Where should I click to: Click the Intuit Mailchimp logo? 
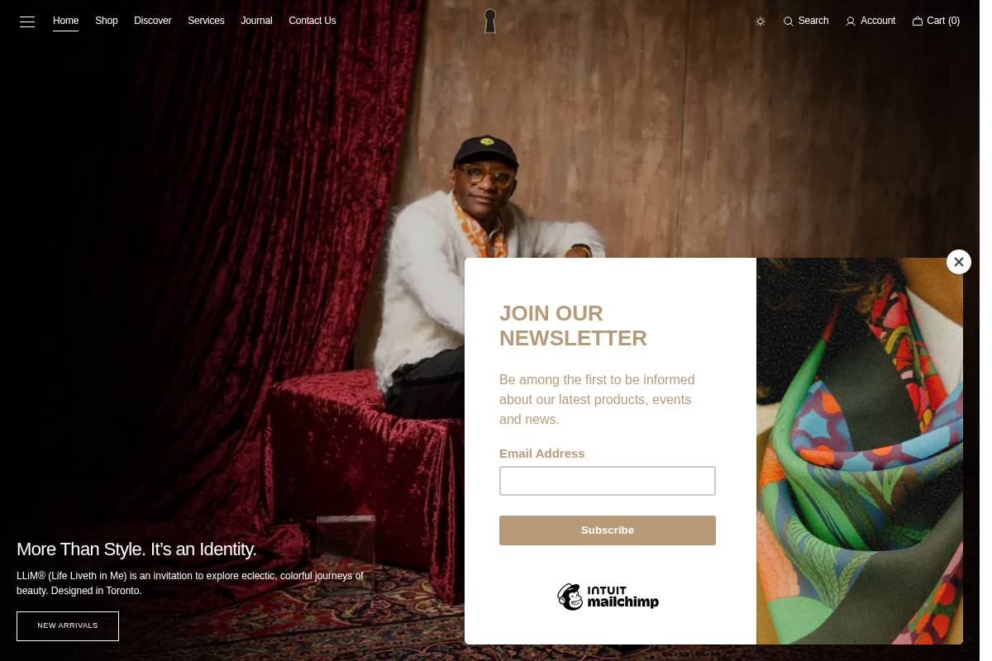(x=608, y=597)
